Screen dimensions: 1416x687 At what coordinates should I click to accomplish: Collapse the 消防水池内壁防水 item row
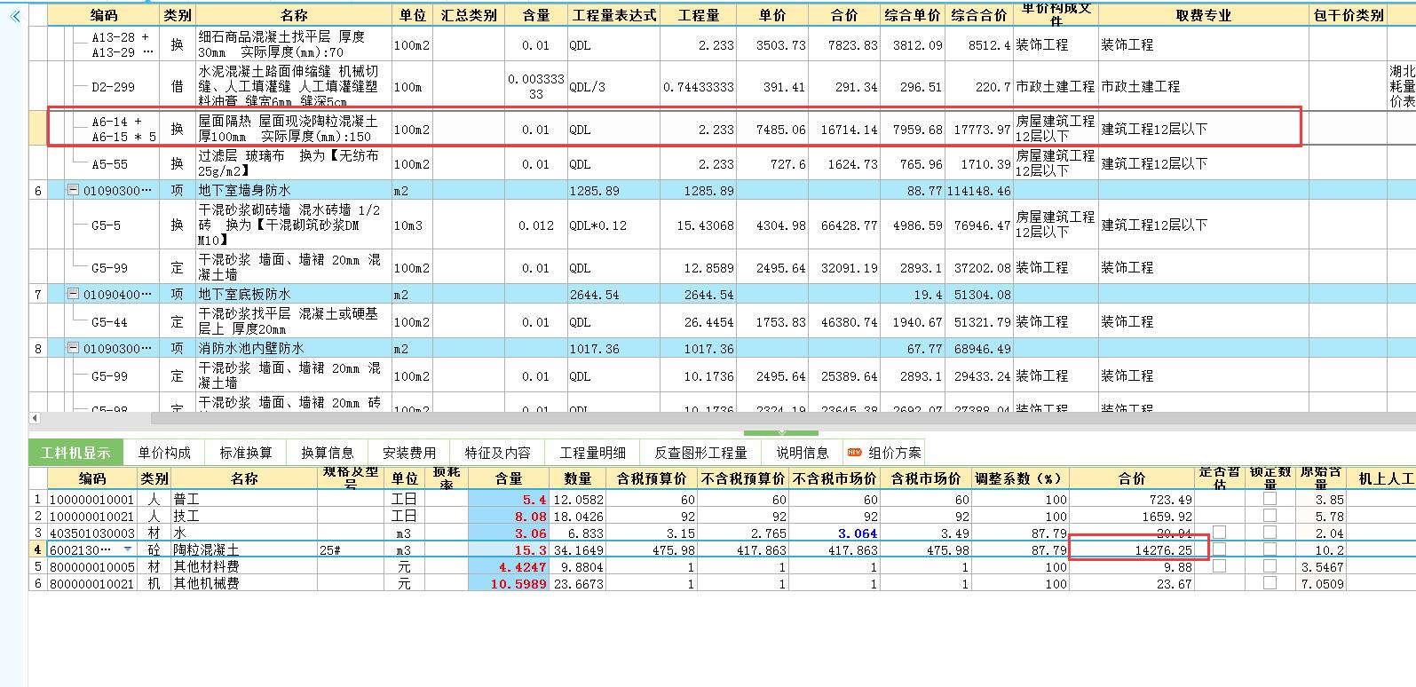click(x=74, y=349)
